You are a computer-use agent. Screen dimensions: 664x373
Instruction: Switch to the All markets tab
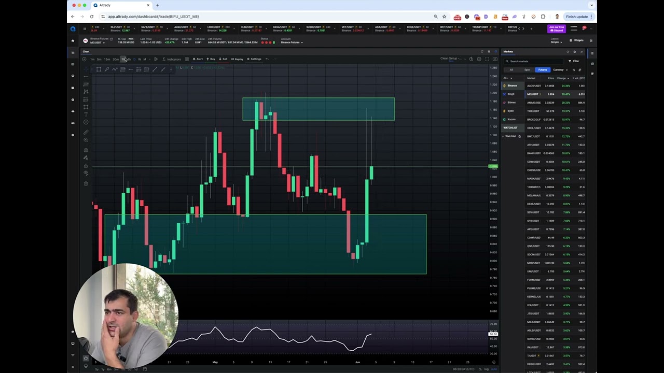[x=511, y=70]
